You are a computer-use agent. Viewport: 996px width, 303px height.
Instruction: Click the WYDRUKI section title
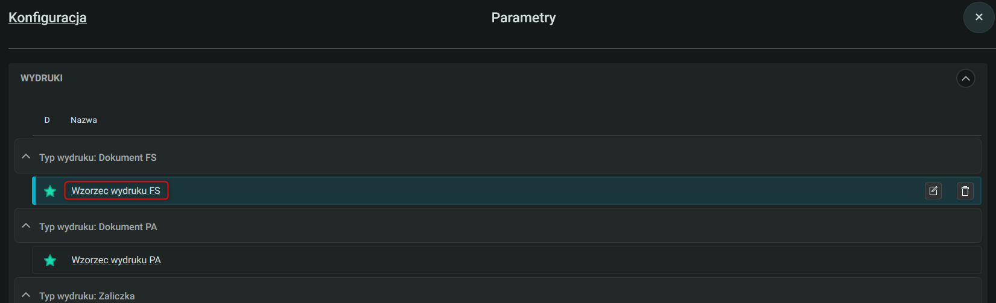pyautogui.click(x=42, y=78)
